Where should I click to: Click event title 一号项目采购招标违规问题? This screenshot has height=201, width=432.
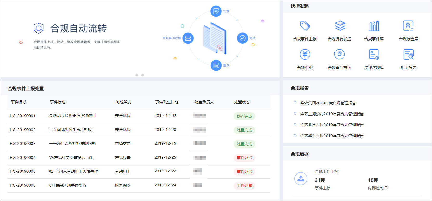[x=72, y=144]
